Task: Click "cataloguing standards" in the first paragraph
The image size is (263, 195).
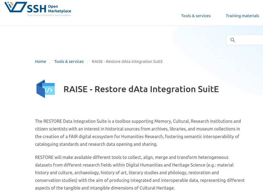Action: [54, 144]
